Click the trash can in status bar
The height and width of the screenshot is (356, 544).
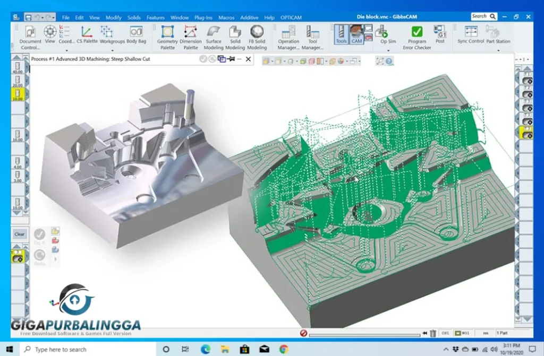click(433, 333)
